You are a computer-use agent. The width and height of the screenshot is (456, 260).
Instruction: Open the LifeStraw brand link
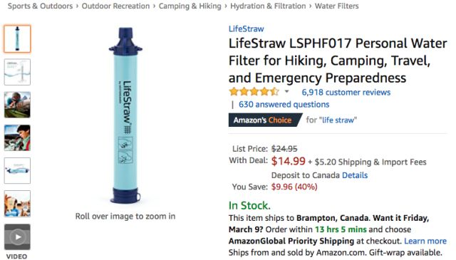pos(247,28)
